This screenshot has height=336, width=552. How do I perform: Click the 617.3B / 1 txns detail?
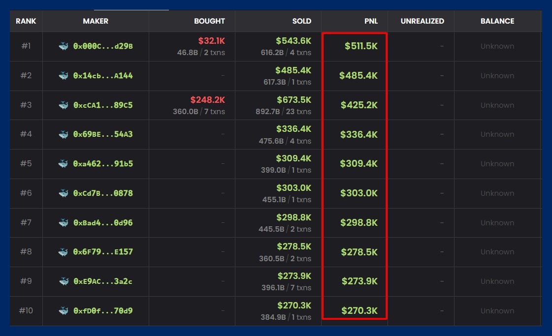coord(288,82)
